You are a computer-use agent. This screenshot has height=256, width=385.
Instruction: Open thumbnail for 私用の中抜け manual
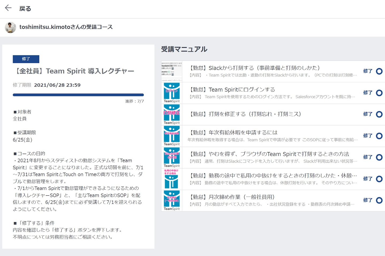pos(172,179)
